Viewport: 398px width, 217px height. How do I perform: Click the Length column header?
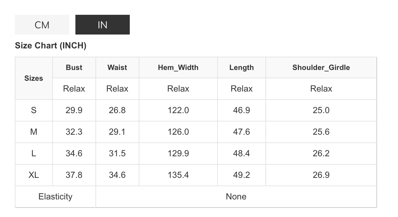point(241,68)
